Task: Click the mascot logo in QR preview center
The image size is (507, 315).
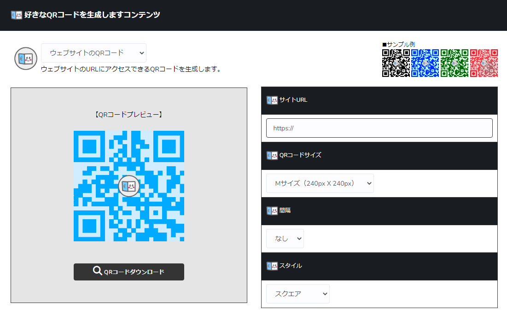Action: point(129,186)
